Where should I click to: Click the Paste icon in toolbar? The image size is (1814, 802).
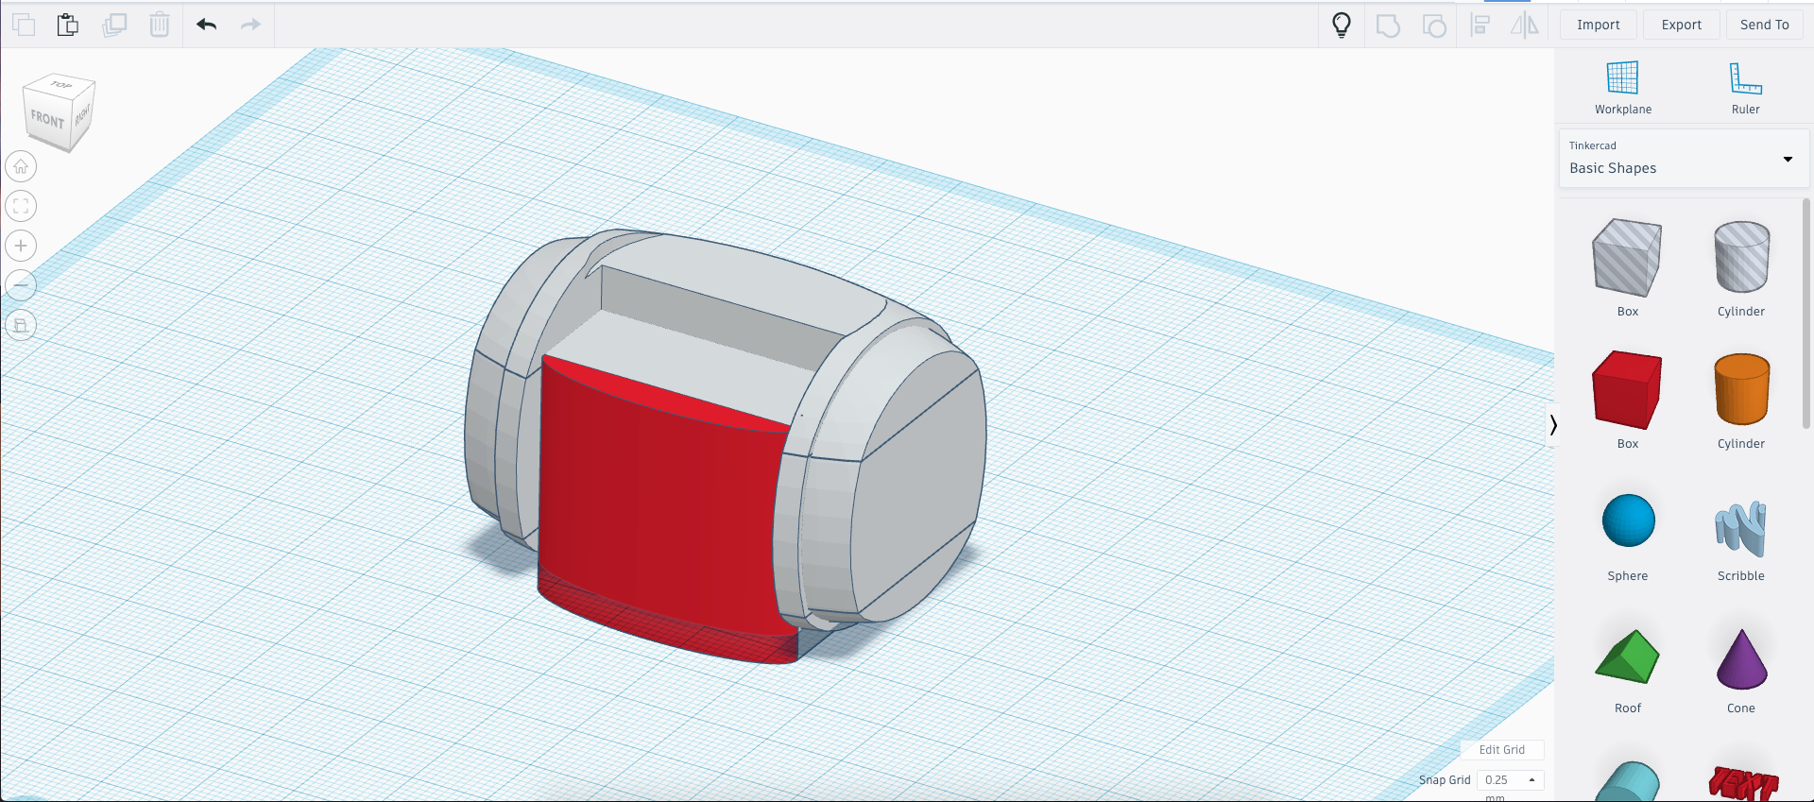pyautogui.click(x=67, y=25)
